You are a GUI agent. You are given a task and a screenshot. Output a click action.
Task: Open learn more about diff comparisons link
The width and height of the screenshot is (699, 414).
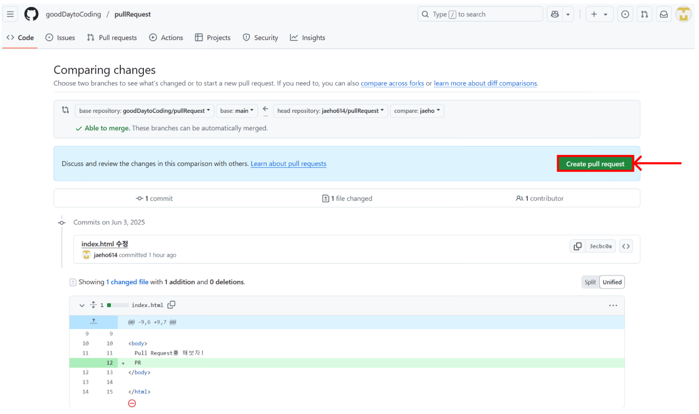485,83
